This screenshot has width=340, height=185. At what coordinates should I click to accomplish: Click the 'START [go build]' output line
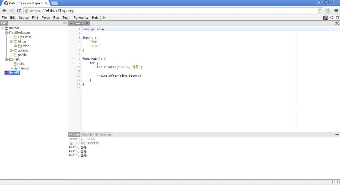[x=82, y=139]
